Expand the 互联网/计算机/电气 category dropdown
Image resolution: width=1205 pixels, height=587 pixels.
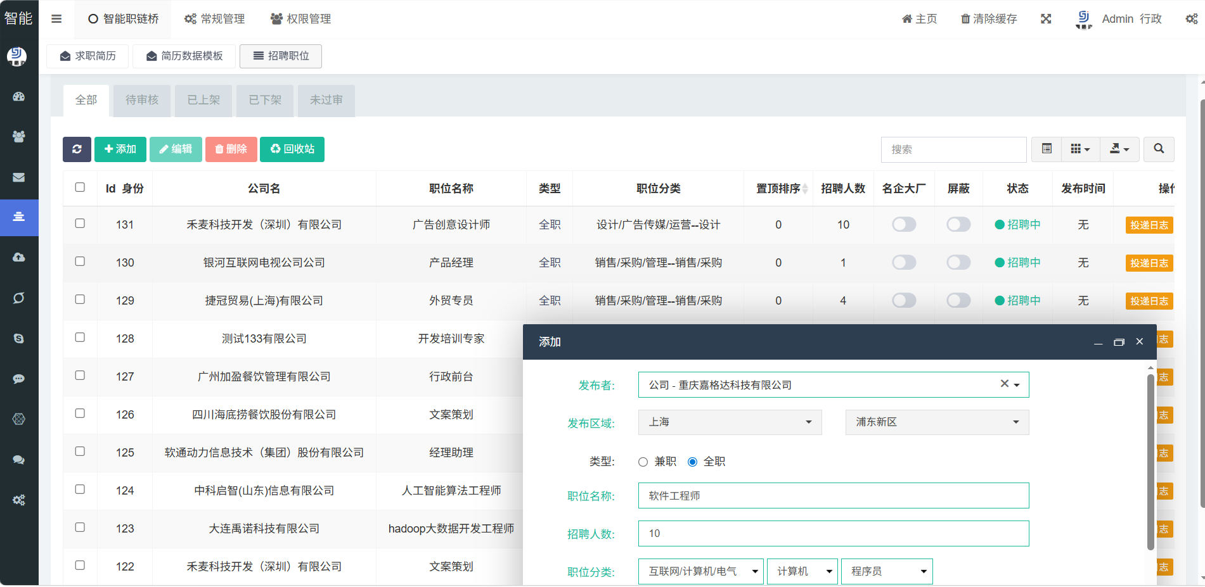701,572
